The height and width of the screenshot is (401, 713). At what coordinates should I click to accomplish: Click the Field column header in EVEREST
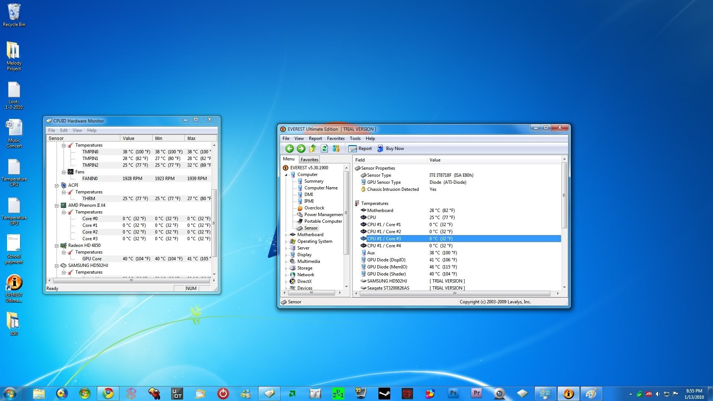coord(390,160)
